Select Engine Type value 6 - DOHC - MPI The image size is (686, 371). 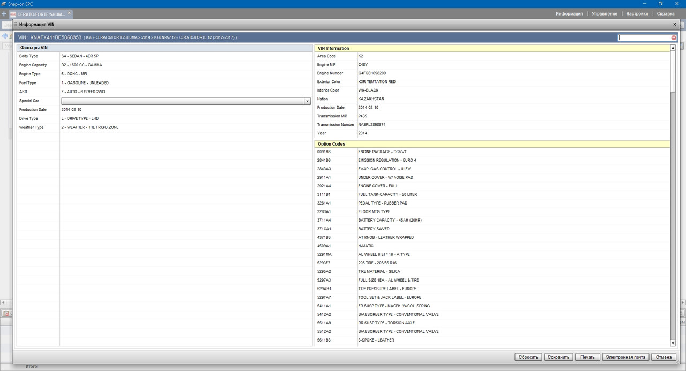click(x=74, y=74)
